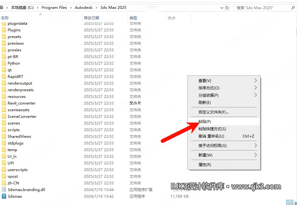Expand the 排序方式(O) submenu arrow
Screen dimensions: 297x205
coord(255,88)
